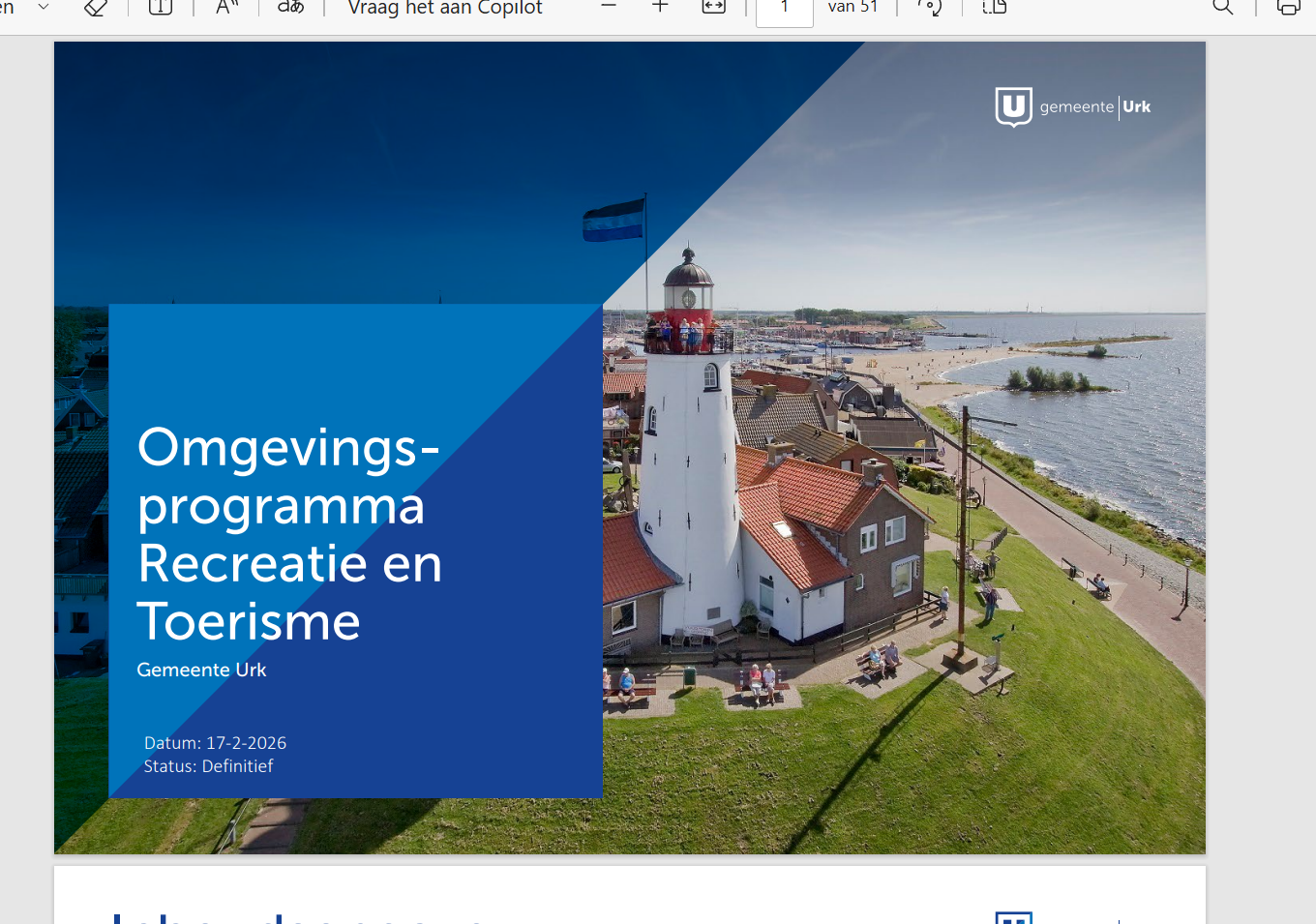
Task: Click the Status: Definitief text
Action: tap(208, 766)
